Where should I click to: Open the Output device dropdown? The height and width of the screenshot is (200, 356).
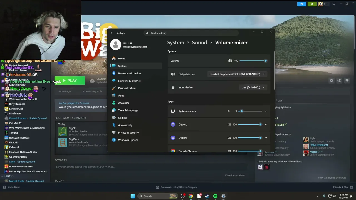point(237,74)
